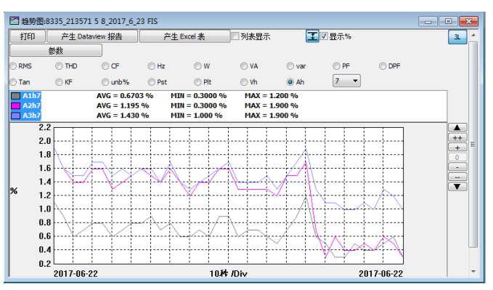Click the scrollbar down arrow
The width and height of the screenshot is (493, 290).
pos(473,271)
